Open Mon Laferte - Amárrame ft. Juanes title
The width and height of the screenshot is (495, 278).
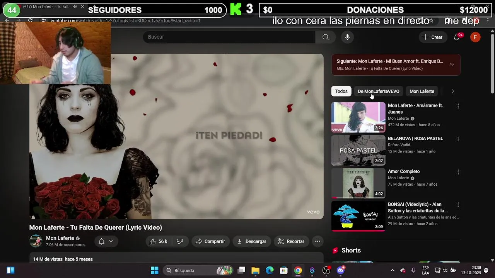pyautogui.click(x=415, y=108)
